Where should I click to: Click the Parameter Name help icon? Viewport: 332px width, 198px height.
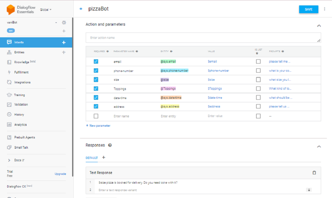point(137,51)
